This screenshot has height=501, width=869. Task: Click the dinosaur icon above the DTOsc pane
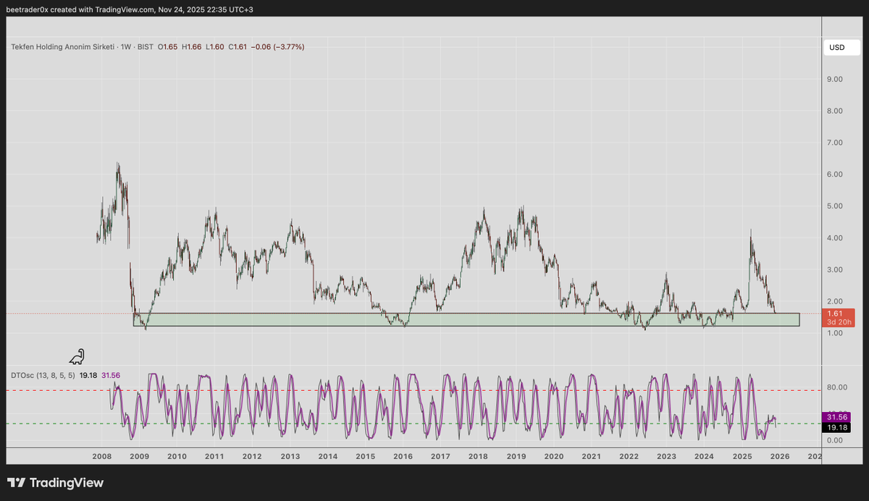click(x=77, y=356)
